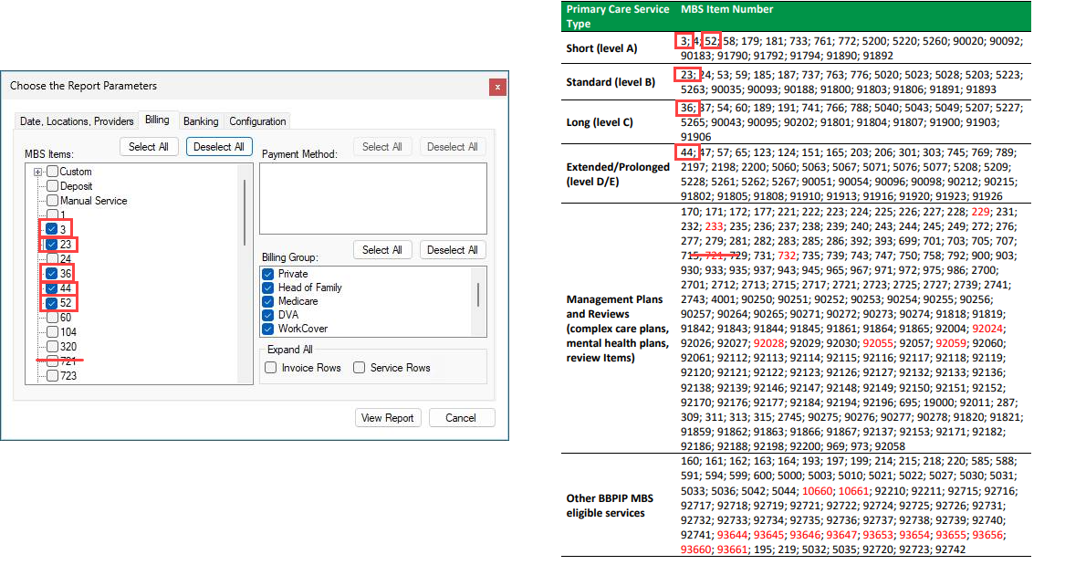1065x565 pixels.
Task: Uncheck the Medicare billing group
Action: coord(268,301)
